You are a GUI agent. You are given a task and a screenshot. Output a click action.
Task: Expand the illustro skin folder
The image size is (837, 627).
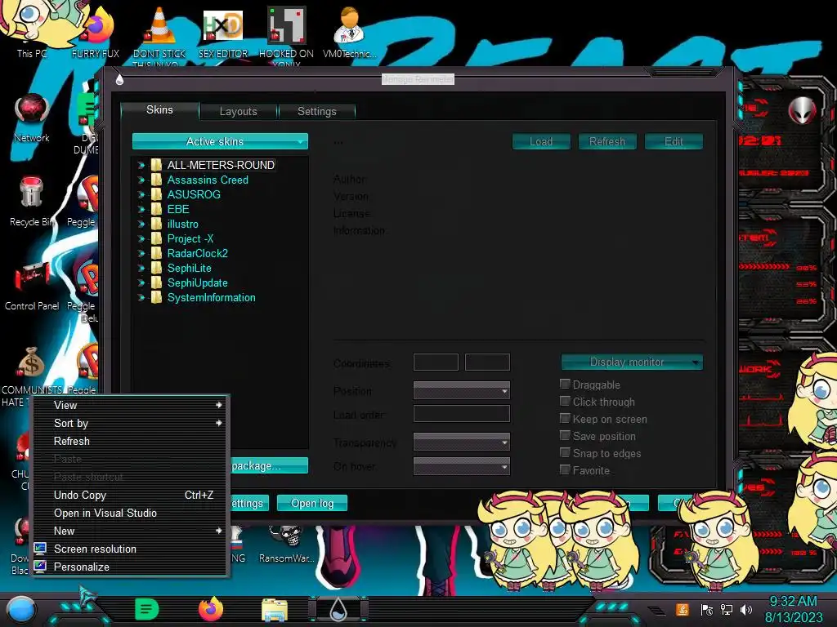point(141,224)
